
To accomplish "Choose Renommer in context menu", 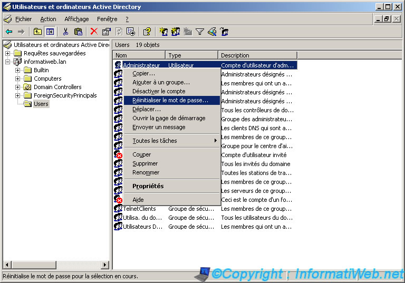I will point(172,172).
